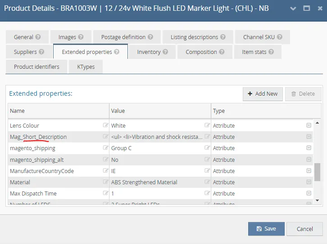This screenshot has width=327, height=249.
Task: Select the Group C value cell
Action: [160, 148]
